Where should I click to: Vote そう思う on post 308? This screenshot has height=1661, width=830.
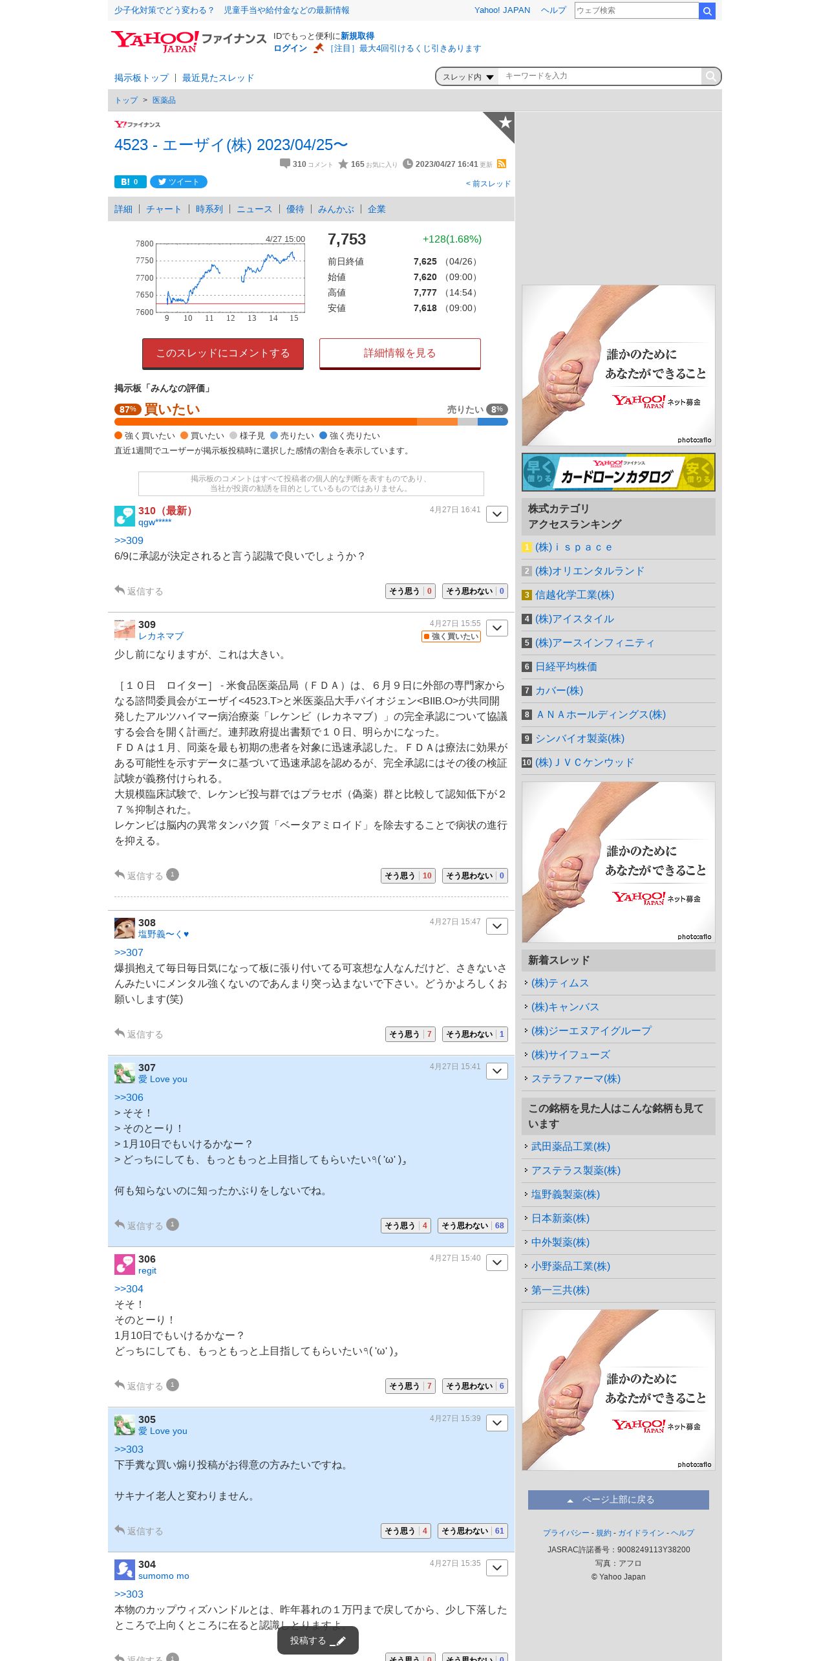coord(410,1034)
